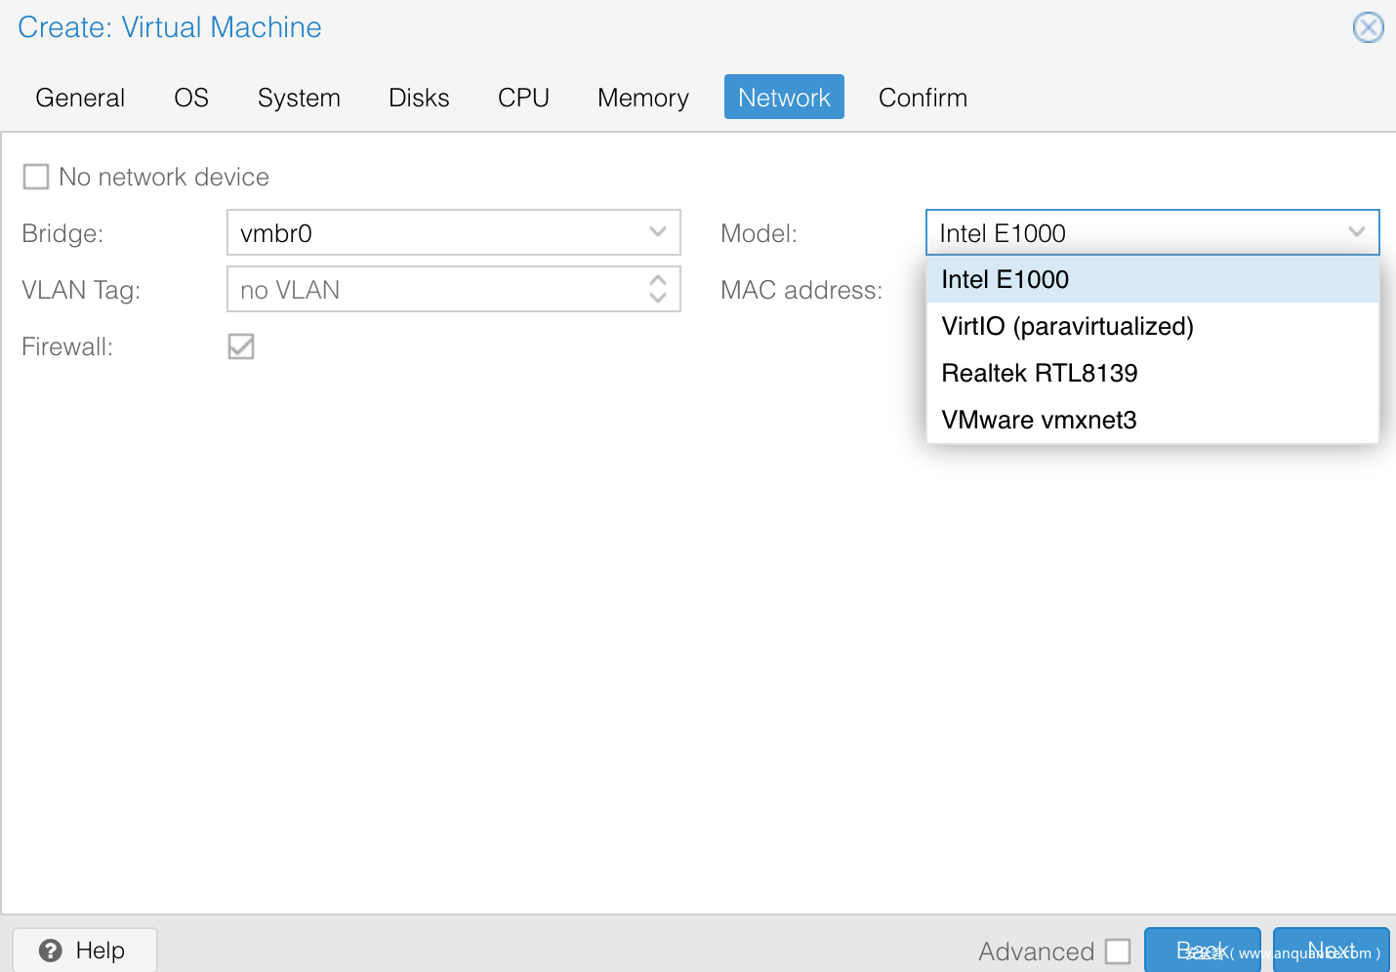The image size is (1396, 972).
Task: Jump to the Confirm tab
Action: tap(923, 98)
